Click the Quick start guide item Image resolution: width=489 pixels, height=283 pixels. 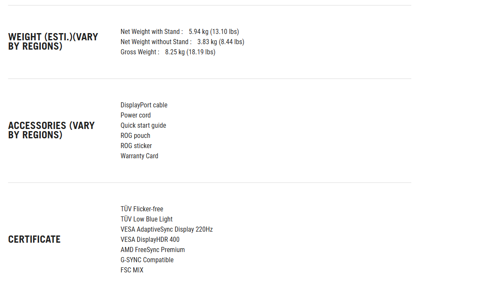point(143,125)
